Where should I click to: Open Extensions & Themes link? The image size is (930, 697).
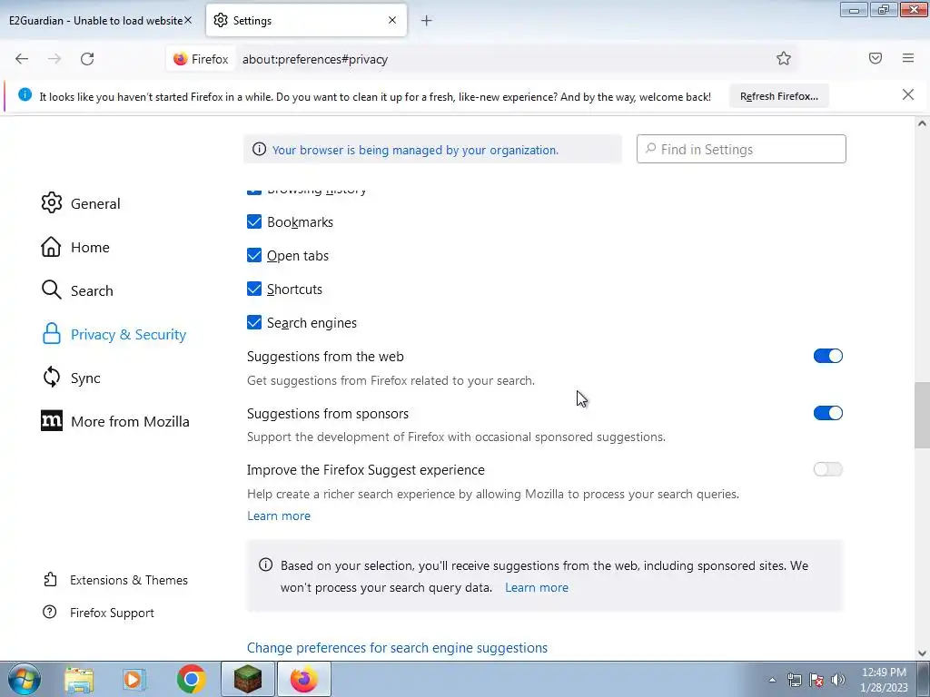click(x=129, y=580)
